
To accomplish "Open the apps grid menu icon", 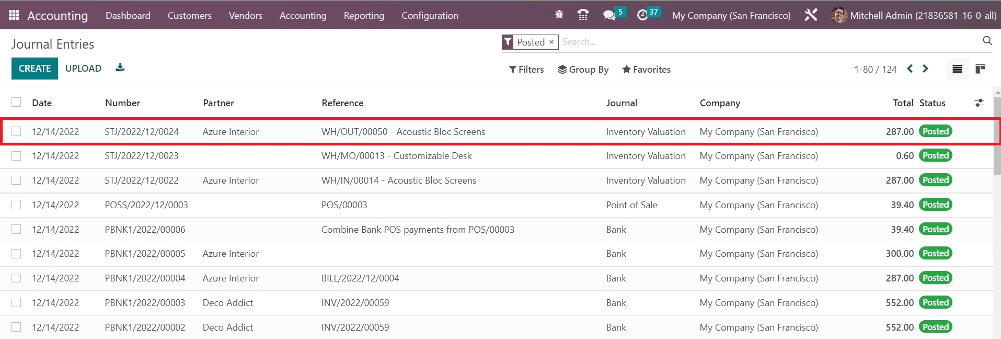I will [x=14, y=15].
